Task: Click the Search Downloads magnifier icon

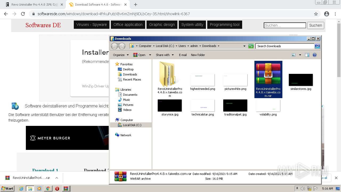Action: coord(317,46)
